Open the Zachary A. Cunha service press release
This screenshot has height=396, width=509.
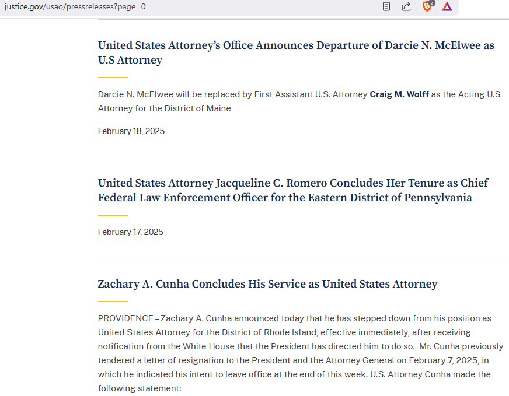[x=267, y=284]
